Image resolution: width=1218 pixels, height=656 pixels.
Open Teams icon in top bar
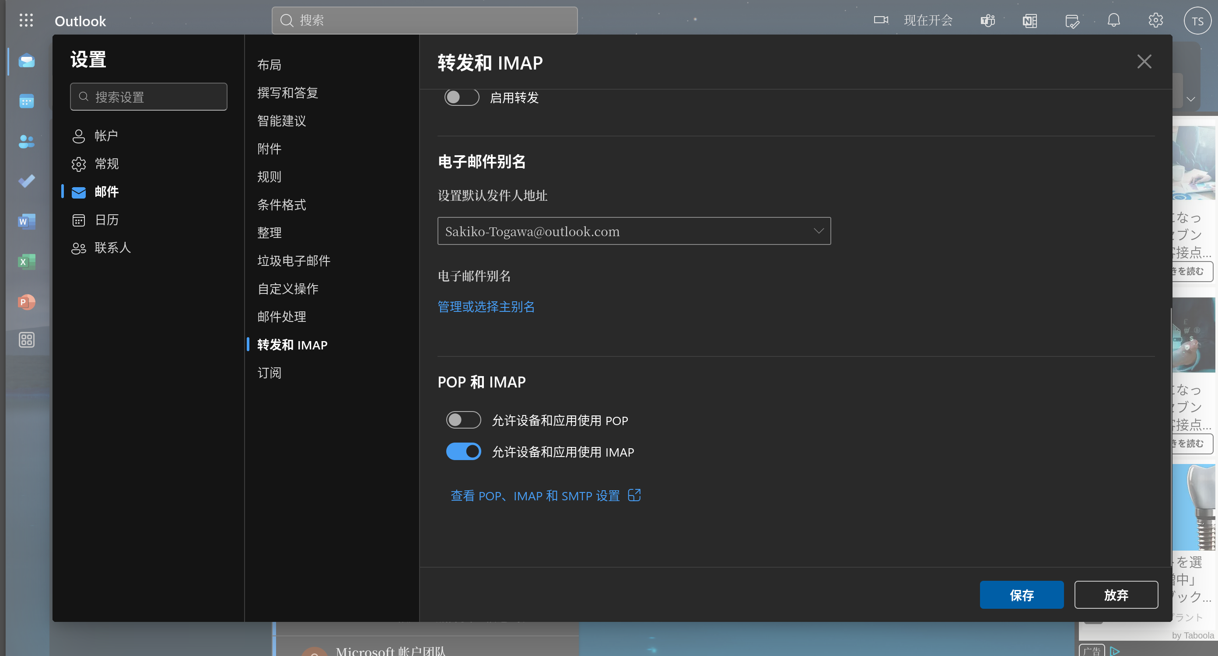coord(988,20)
